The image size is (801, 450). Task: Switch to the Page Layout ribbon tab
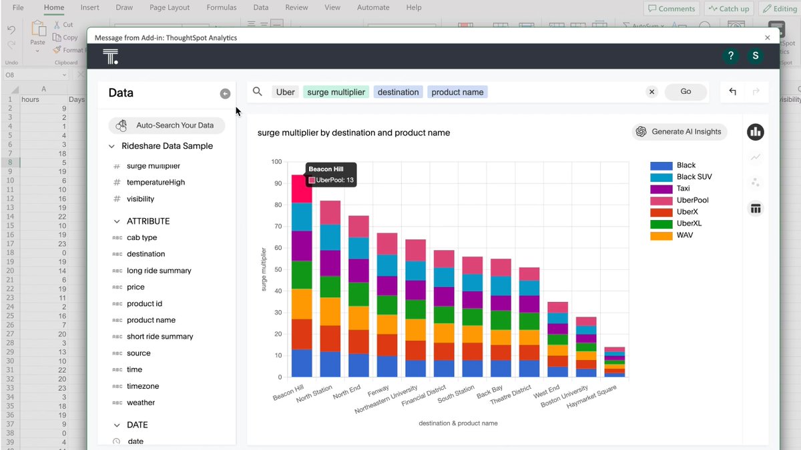click(x=170, y=8)
